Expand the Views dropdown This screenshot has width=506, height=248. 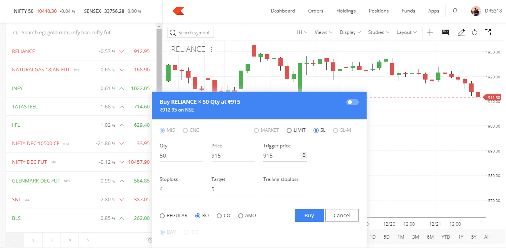pyautogui.click(x=324, y=32)
